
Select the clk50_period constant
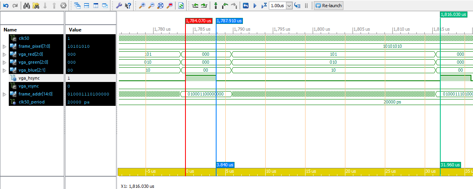tap(32, 102)
